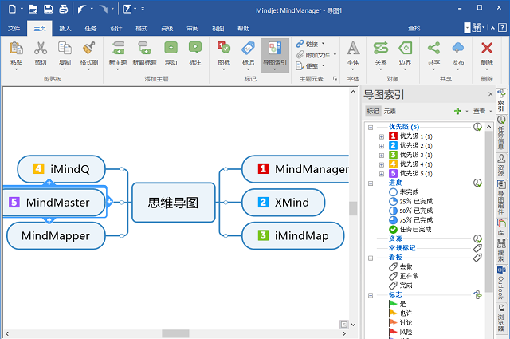Click the green plus add marker button
510x339 pixels.
[x=457, y=112]
